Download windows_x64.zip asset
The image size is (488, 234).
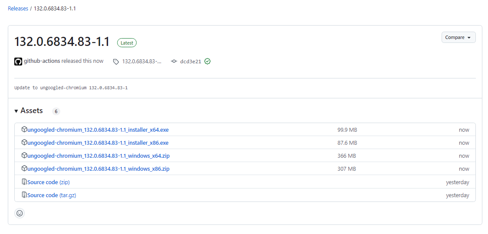(x=98, y=156)
